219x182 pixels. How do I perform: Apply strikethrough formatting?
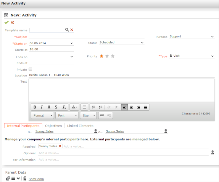(x=56, y=107)
